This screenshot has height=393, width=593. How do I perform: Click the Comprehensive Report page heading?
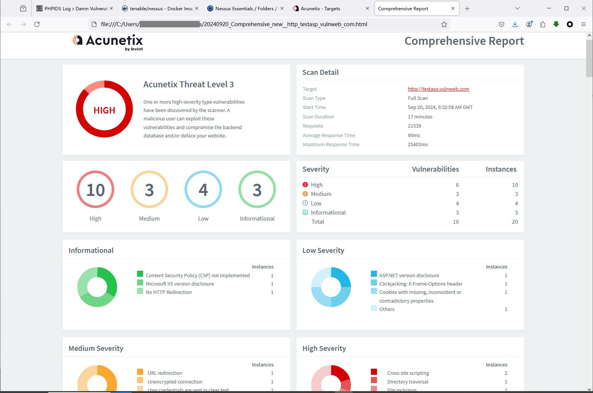coord(464,41)
